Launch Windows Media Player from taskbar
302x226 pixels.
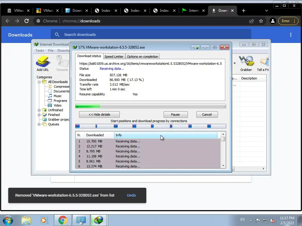[44, 220]
